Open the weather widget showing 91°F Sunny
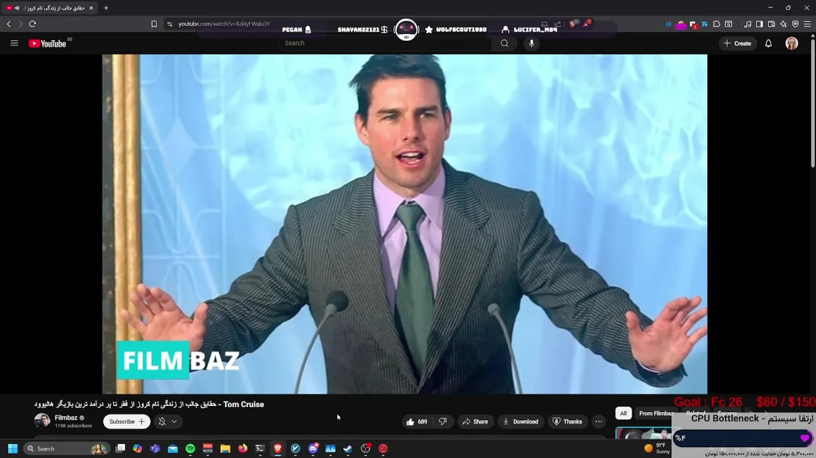This screenshot has height=458, width=816. point(657,448)
